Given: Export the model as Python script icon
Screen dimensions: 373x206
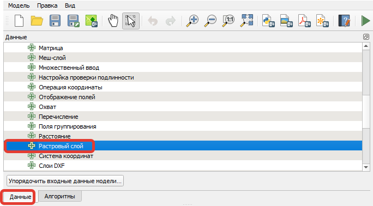Looking at the screenshot, I should 268,21.
